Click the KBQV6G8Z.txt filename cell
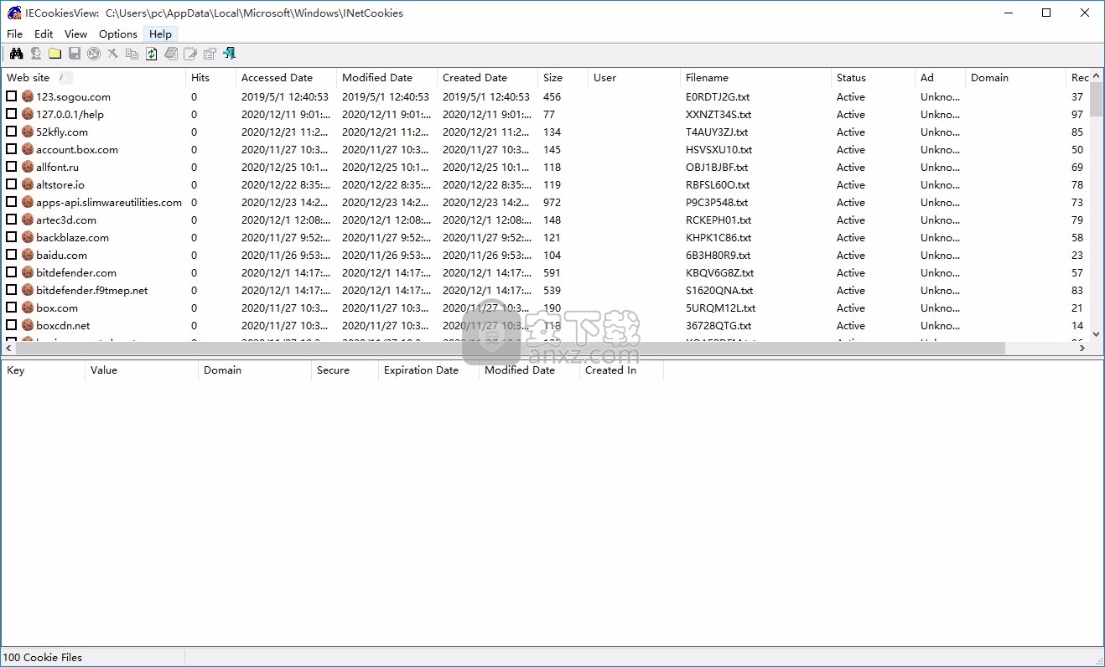Image resolution: width=1105 pixels, height=667 pixels. (719, 272)
